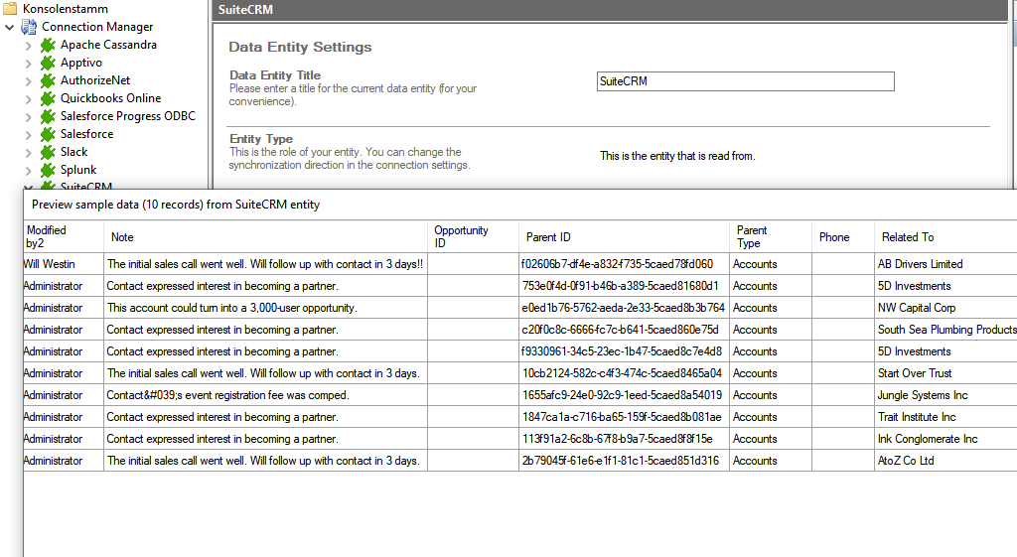1017x557 pixels.
Task: Click the Apache Cassandra connection icon
Action: click(x=47, y=45)
